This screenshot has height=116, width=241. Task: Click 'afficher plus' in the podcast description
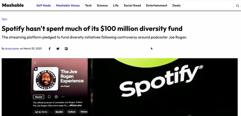[x=75, y=106]
